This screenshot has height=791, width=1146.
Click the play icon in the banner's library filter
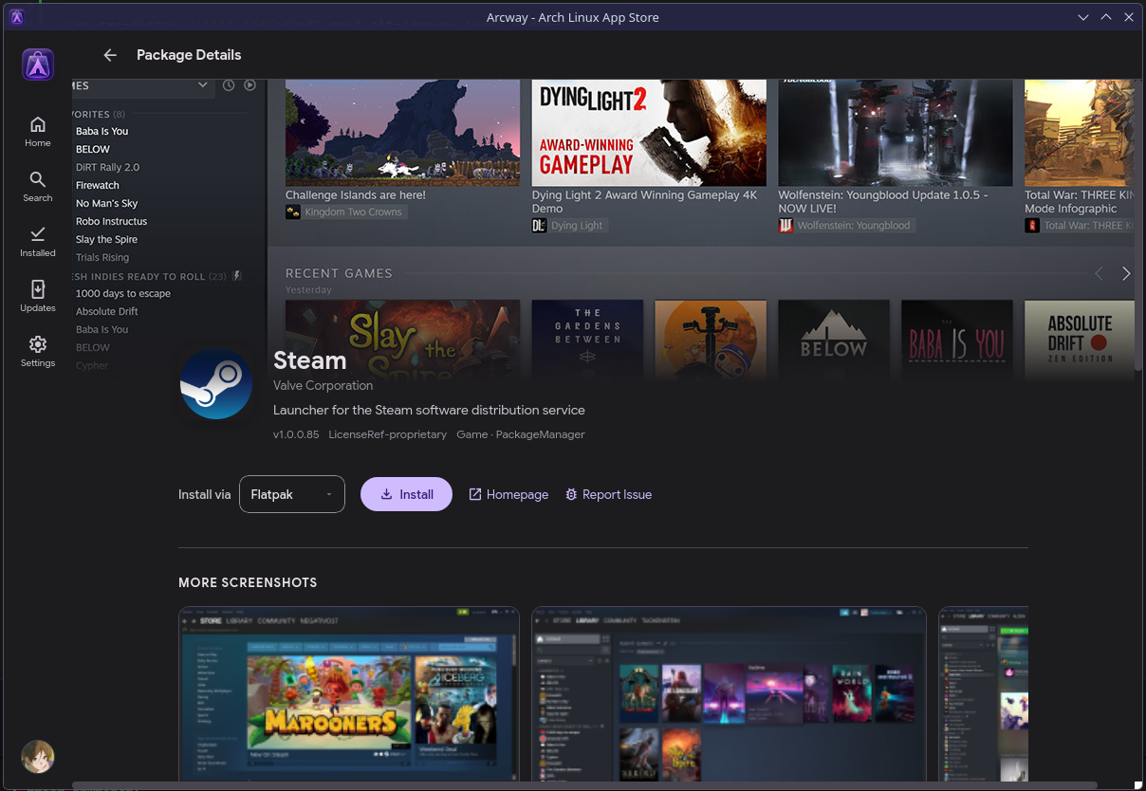point(250,85)
